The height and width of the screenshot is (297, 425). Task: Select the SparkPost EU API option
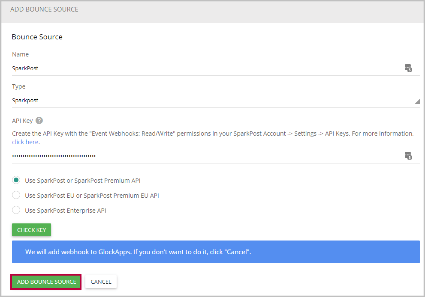[x=16, y=195]
